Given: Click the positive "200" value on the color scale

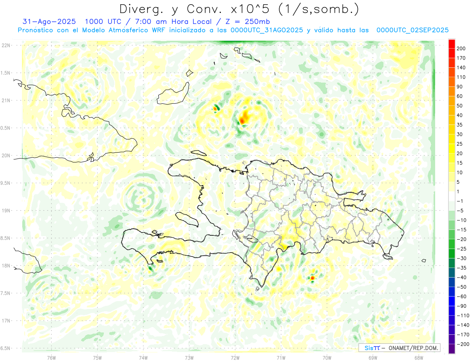Looking at the screenshot, I should 461,48.
